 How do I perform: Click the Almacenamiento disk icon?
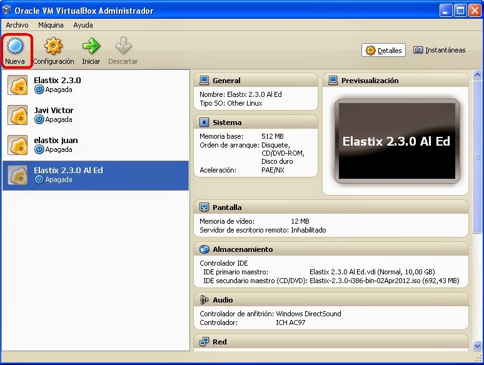(204, 249)
